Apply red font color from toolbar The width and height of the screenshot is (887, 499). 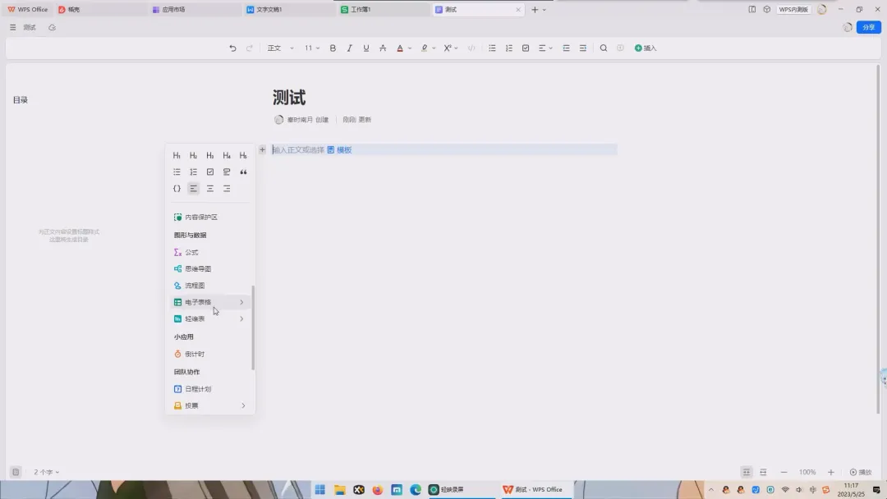coord(400,48)
